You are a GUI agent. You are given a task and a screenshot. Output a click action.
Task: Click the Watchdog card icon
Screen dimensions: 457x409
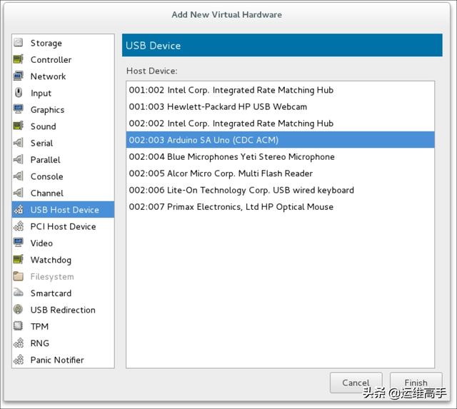(19, 259)
